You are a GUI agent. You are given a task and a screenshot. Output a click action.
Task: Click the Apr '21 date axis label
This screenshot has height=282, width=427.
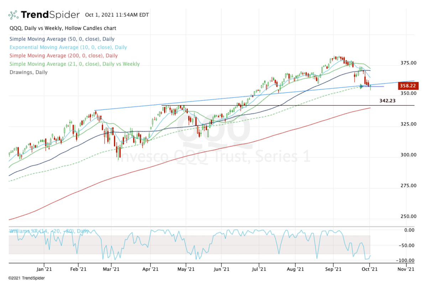coord(150,269)
